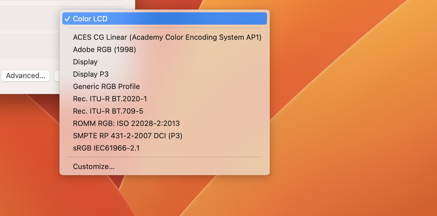The image size is (437, 216).
Task: Select the checked Color LCD profile
Action: (165, 19)
